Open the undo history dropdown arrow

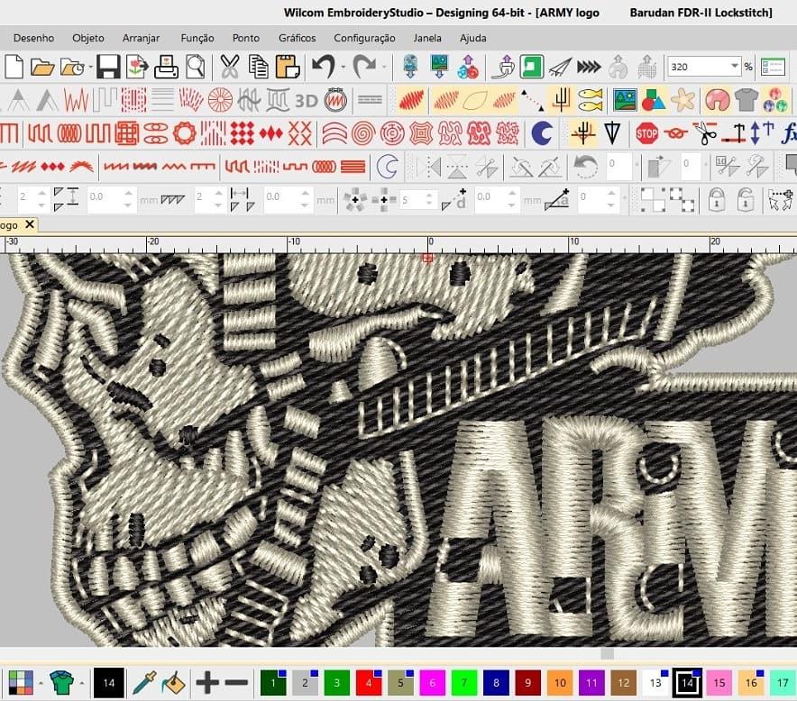(344, 67)
